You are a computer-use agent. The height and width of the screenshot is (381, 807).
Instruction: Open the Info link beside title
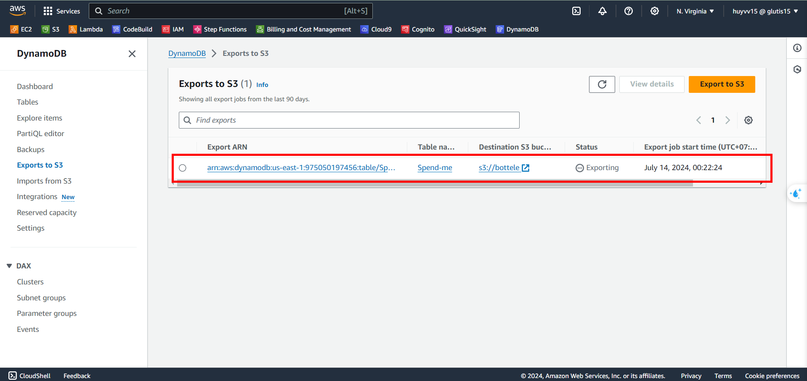coord(262,84)
